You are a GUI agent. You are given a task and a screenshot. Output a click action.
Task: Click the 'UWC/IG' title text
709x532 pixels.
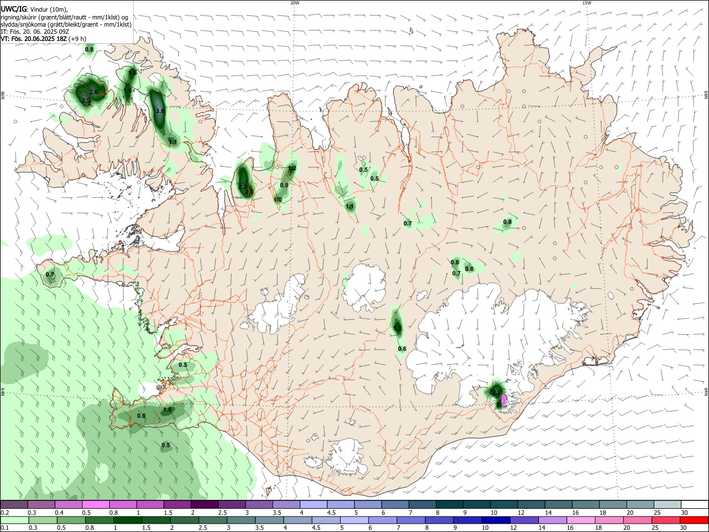click(13, 9)
